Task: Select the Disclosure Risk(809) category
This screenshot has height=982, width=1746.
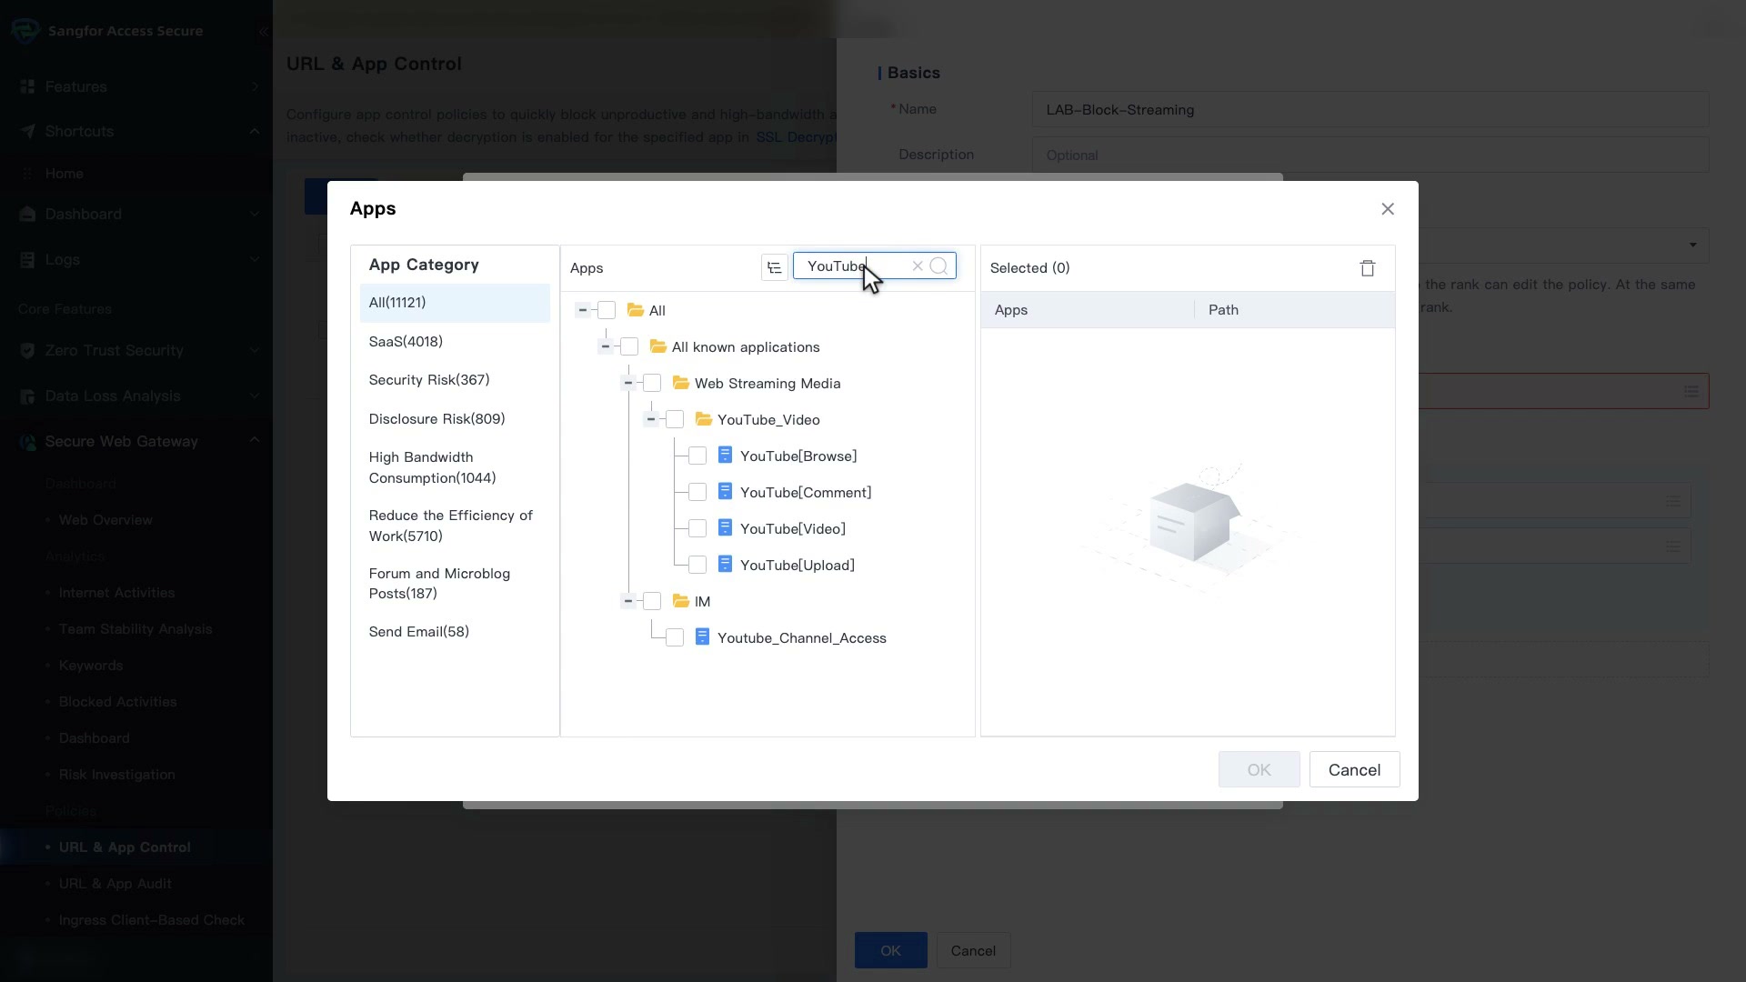Action: tap(455, 419)
